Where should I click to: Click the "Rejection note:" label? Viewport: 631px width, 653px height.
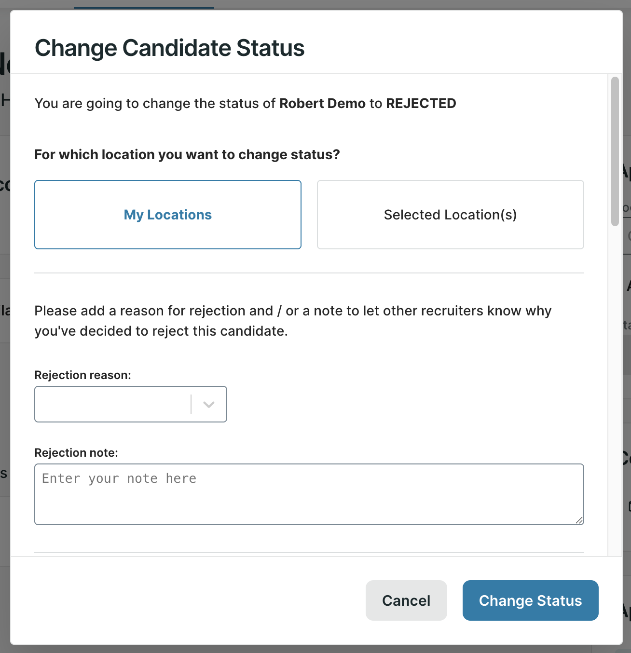coord(76,453)
